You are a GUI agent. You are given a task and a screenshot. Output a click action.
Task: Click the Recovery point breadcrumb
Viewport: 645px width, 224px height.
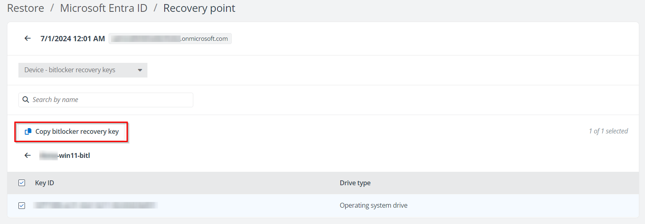(x=199, y=8)
